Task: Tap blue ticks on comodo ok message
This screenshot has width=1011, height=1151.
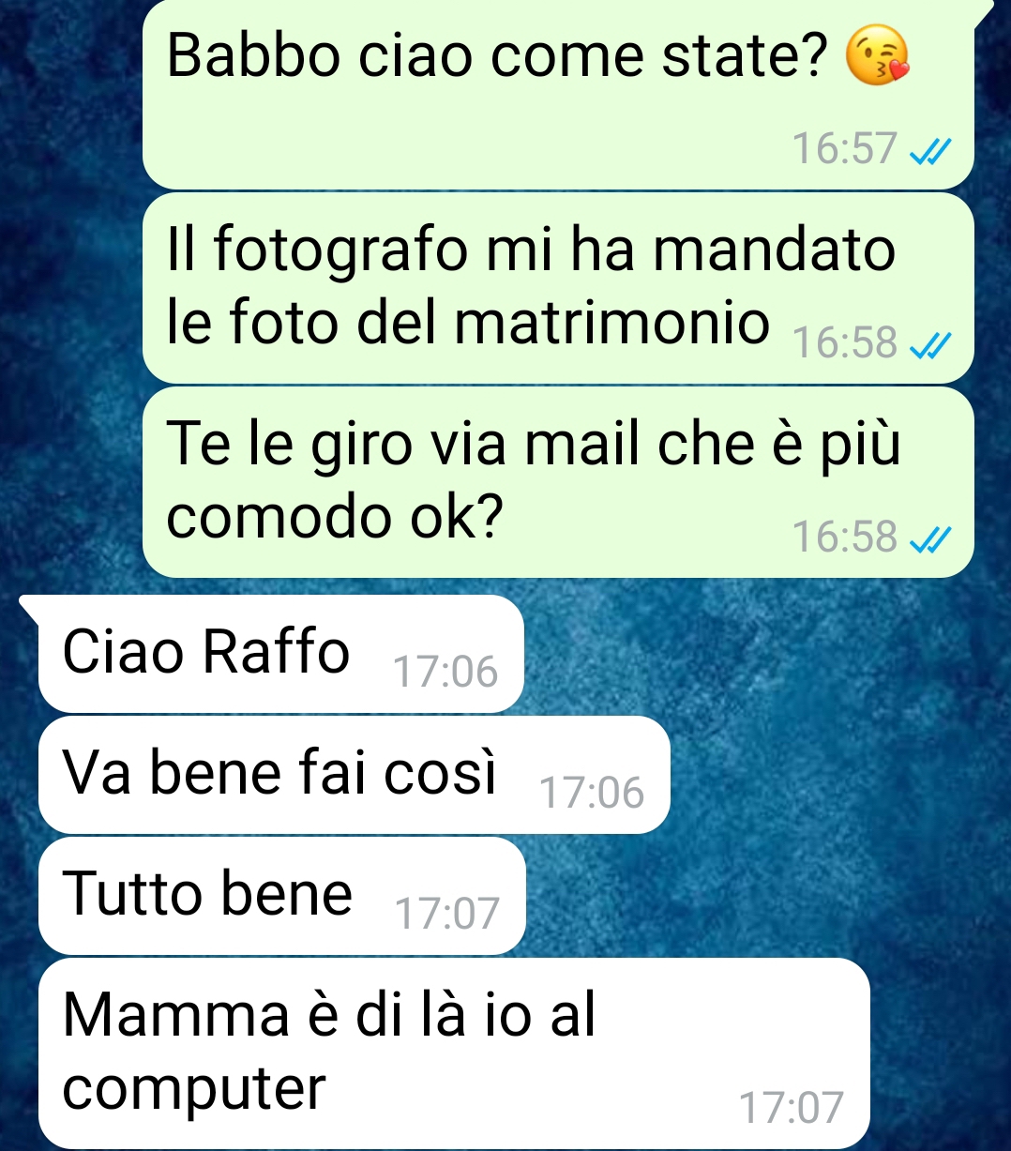Action: click(932, 538)
